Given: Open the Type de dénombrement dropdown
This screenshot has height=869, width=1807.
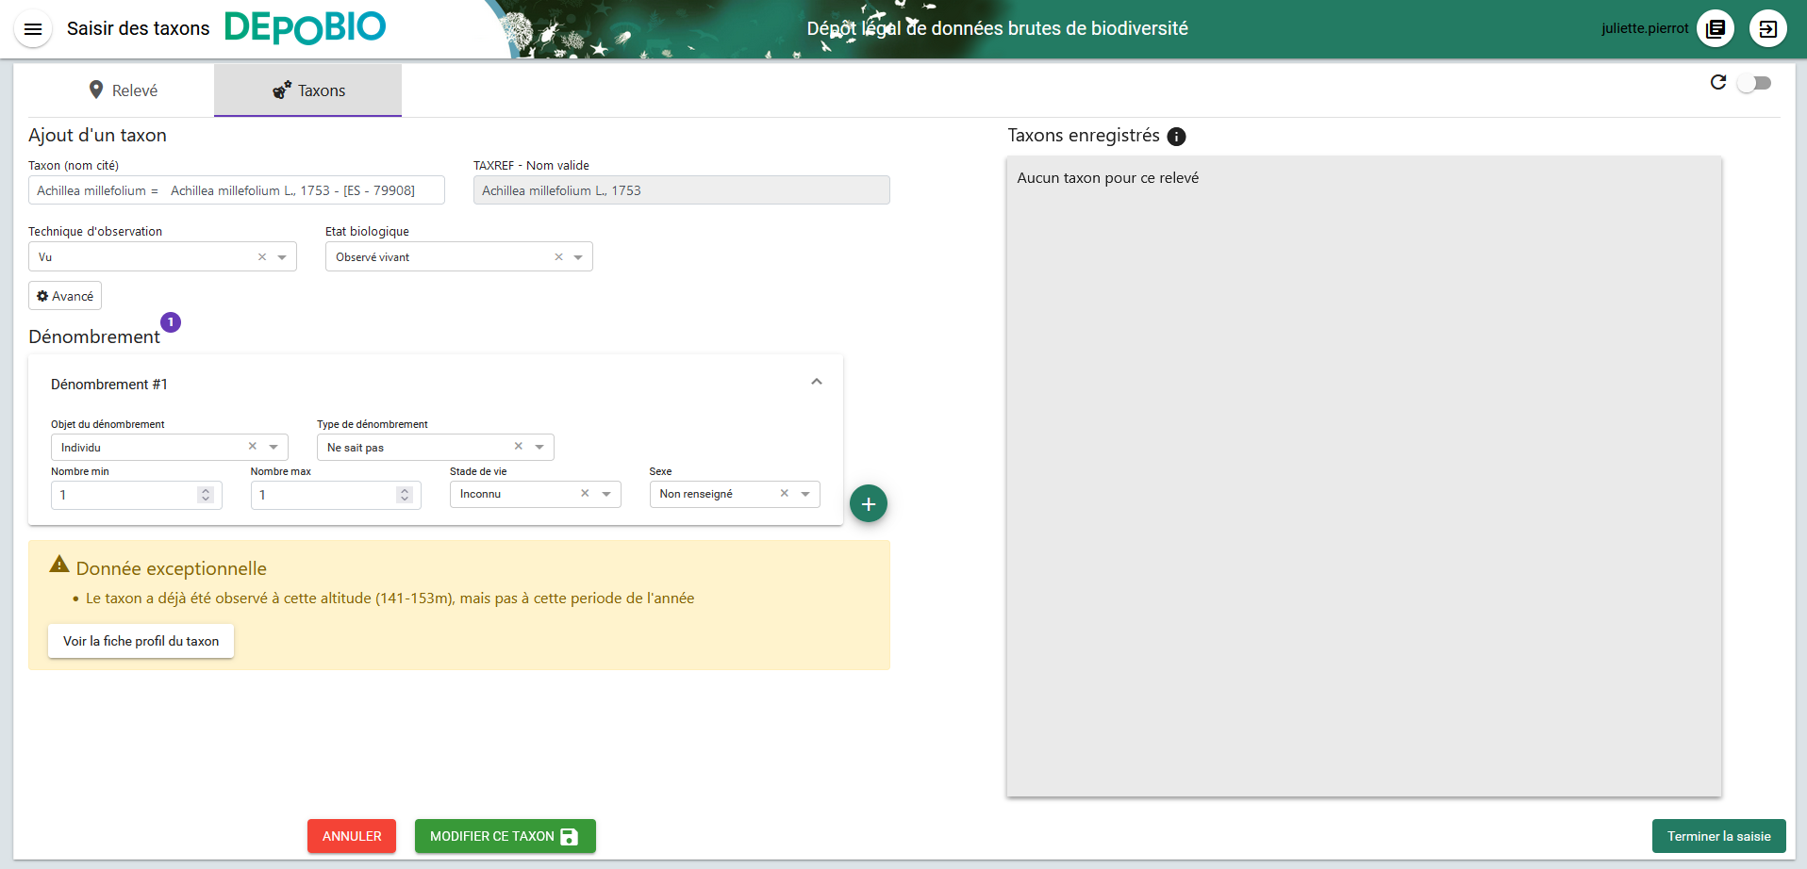Looking at the screenshot, I should point(539,447).
